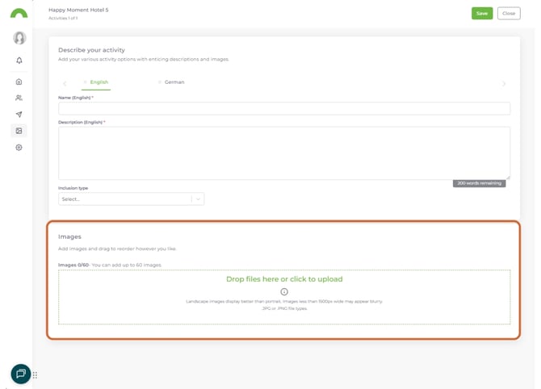Focus the Name (English) input field

point(284,109)
